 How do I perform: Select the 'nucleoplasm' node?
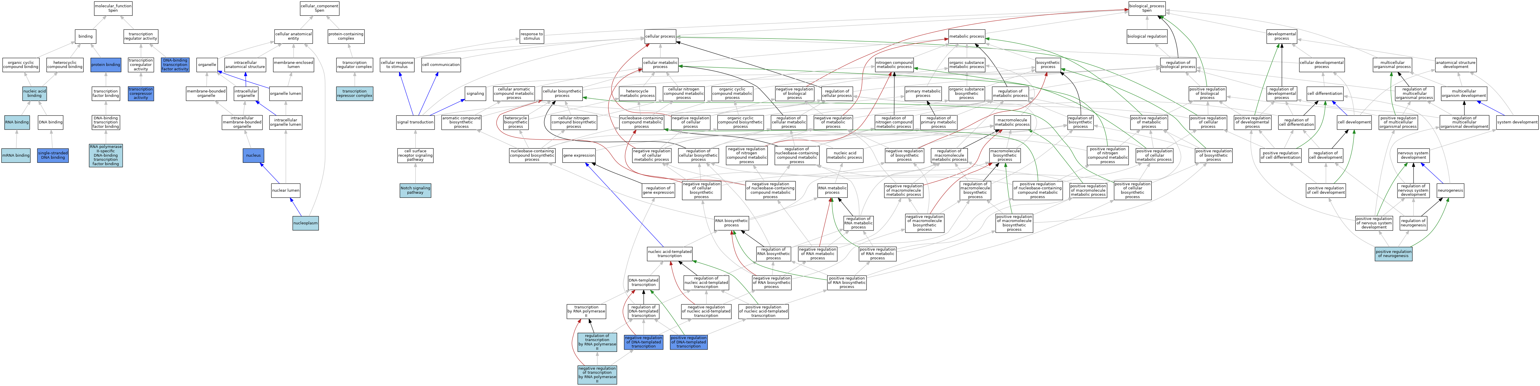point(305,223)
